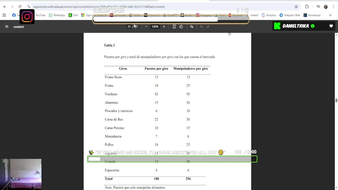Click the 'Manipuladores por giro' column header
338x190 pixels.
point(190,69)
